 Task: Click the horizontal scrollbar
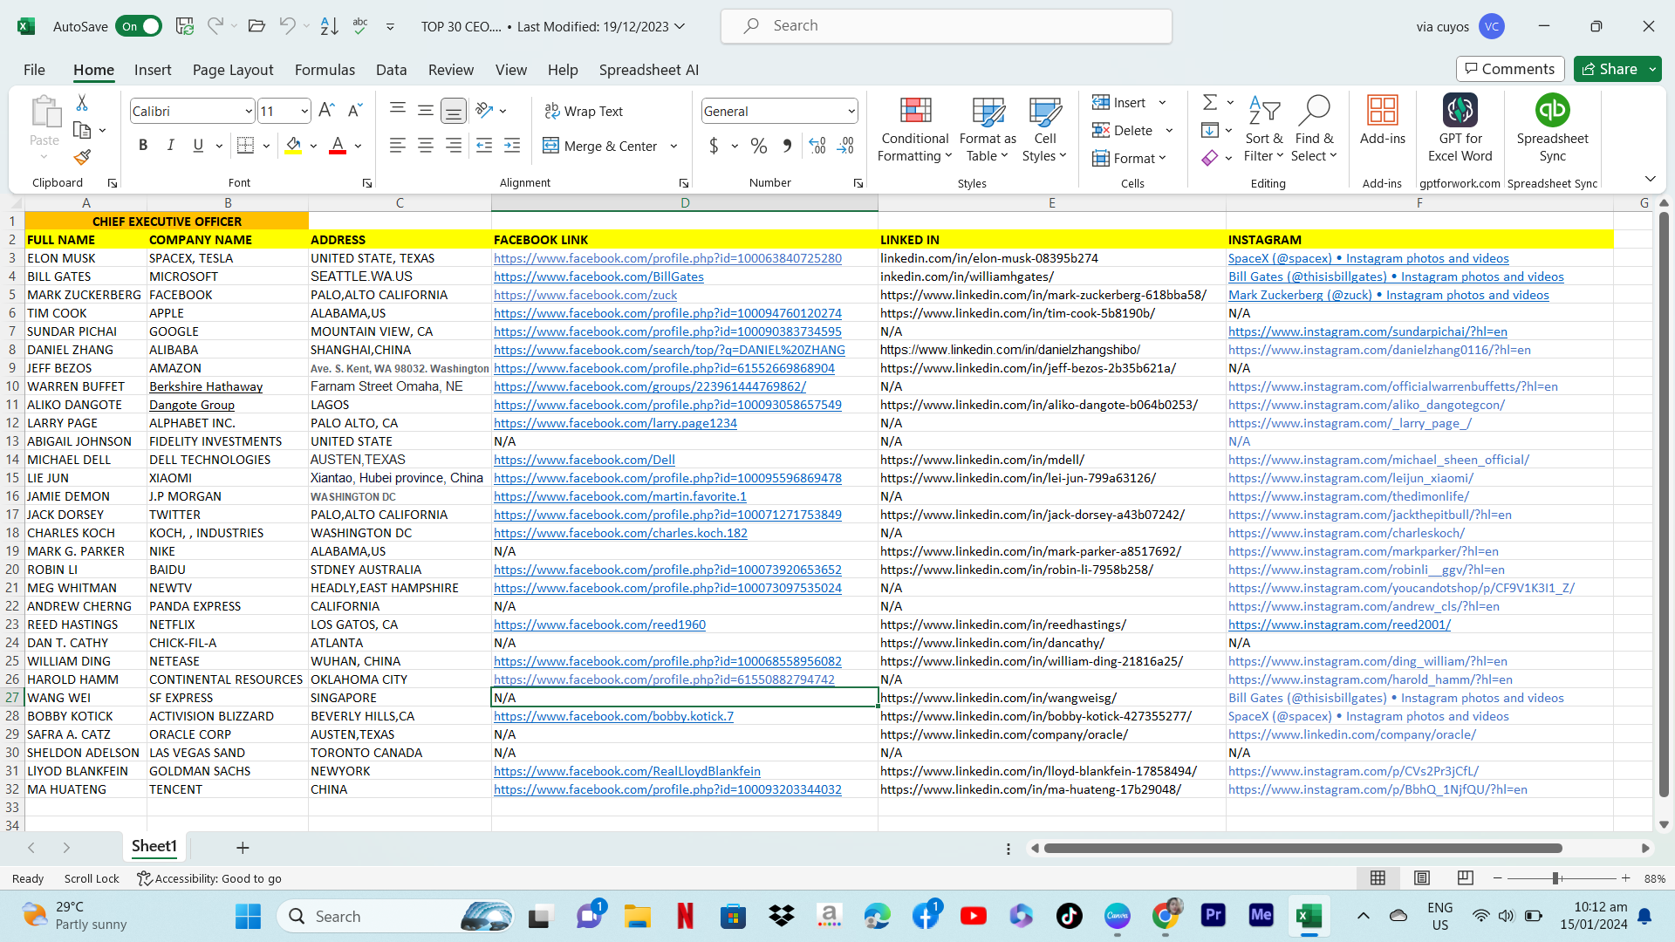1302,848
